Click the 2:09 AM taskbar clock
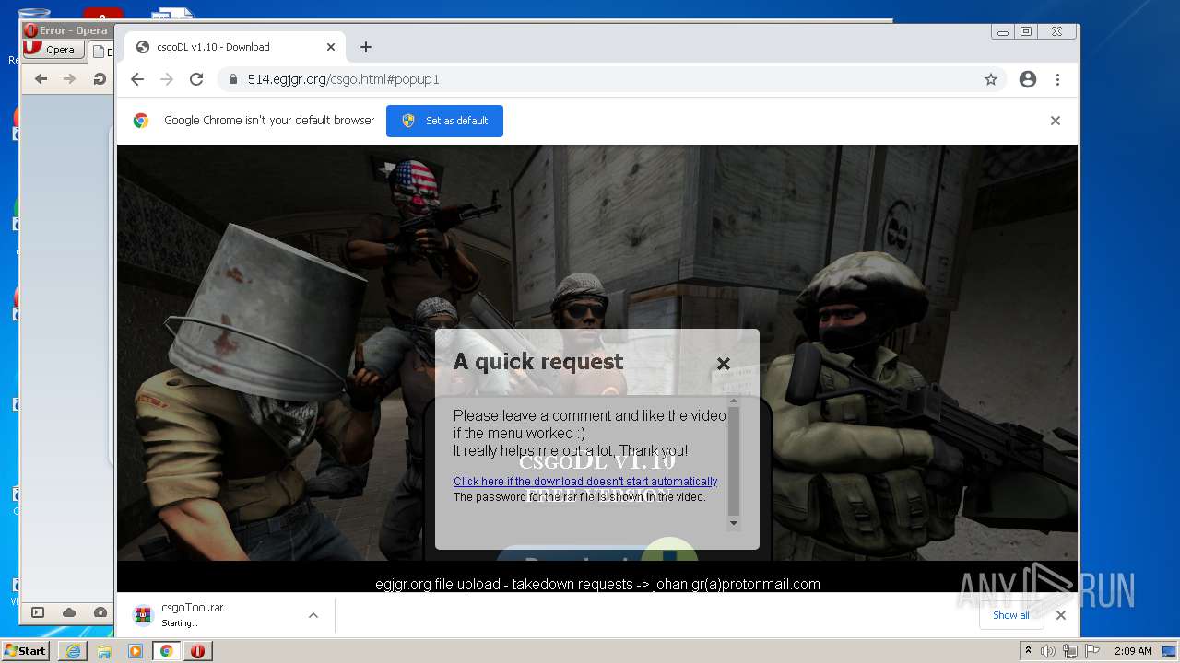 coord(1133,651)
